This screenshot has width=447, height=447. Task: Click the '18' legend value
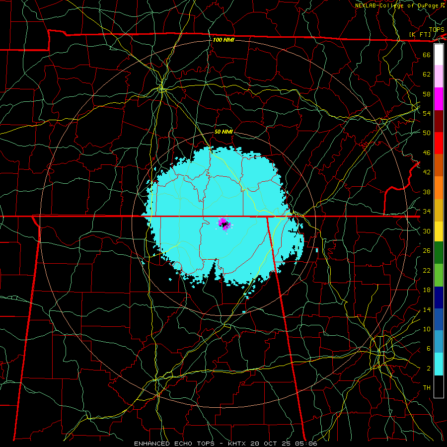click(x=427, y=290)
